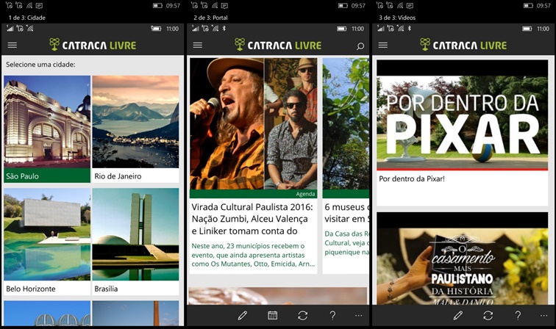Tap refresh icon in Portal bottom bar

[303, 315]
